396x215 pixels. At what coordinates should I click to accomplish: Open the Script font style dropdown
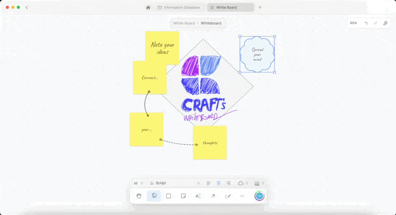click(x=175, y=183)
